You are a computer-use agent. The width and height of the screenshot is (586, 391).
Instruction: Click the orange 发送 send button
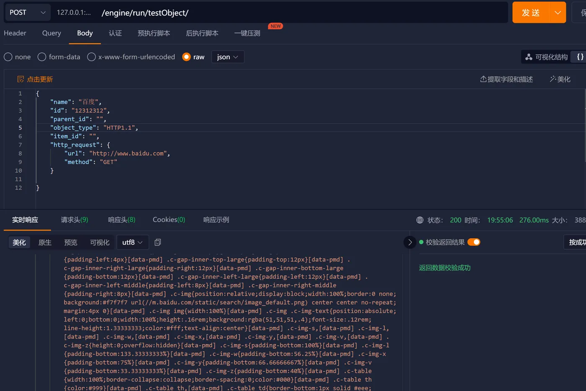pos(530,13)
